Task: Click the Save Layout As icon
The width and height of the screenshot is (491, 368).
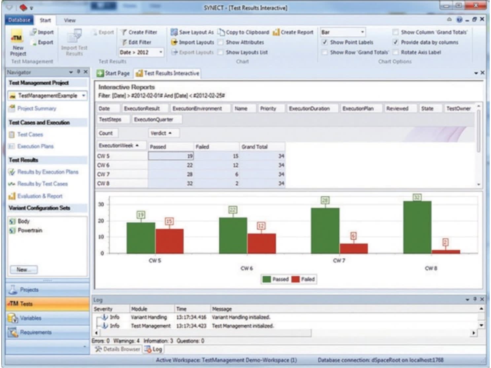Action: pyautogui.click(x=174, y=32)
